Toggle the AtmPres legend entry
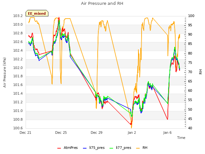The image size is (205, 154). coord(68,148)
